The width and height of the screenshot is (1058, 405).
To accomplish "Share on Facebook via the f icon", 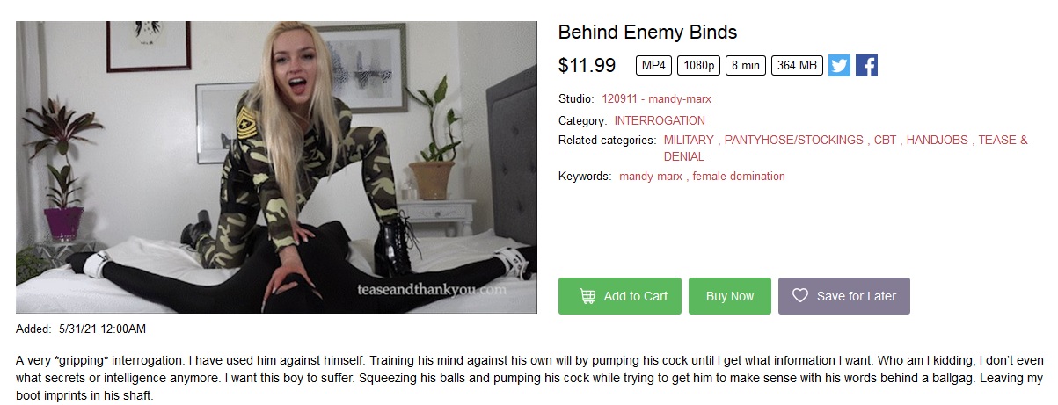I will (866, 66).
